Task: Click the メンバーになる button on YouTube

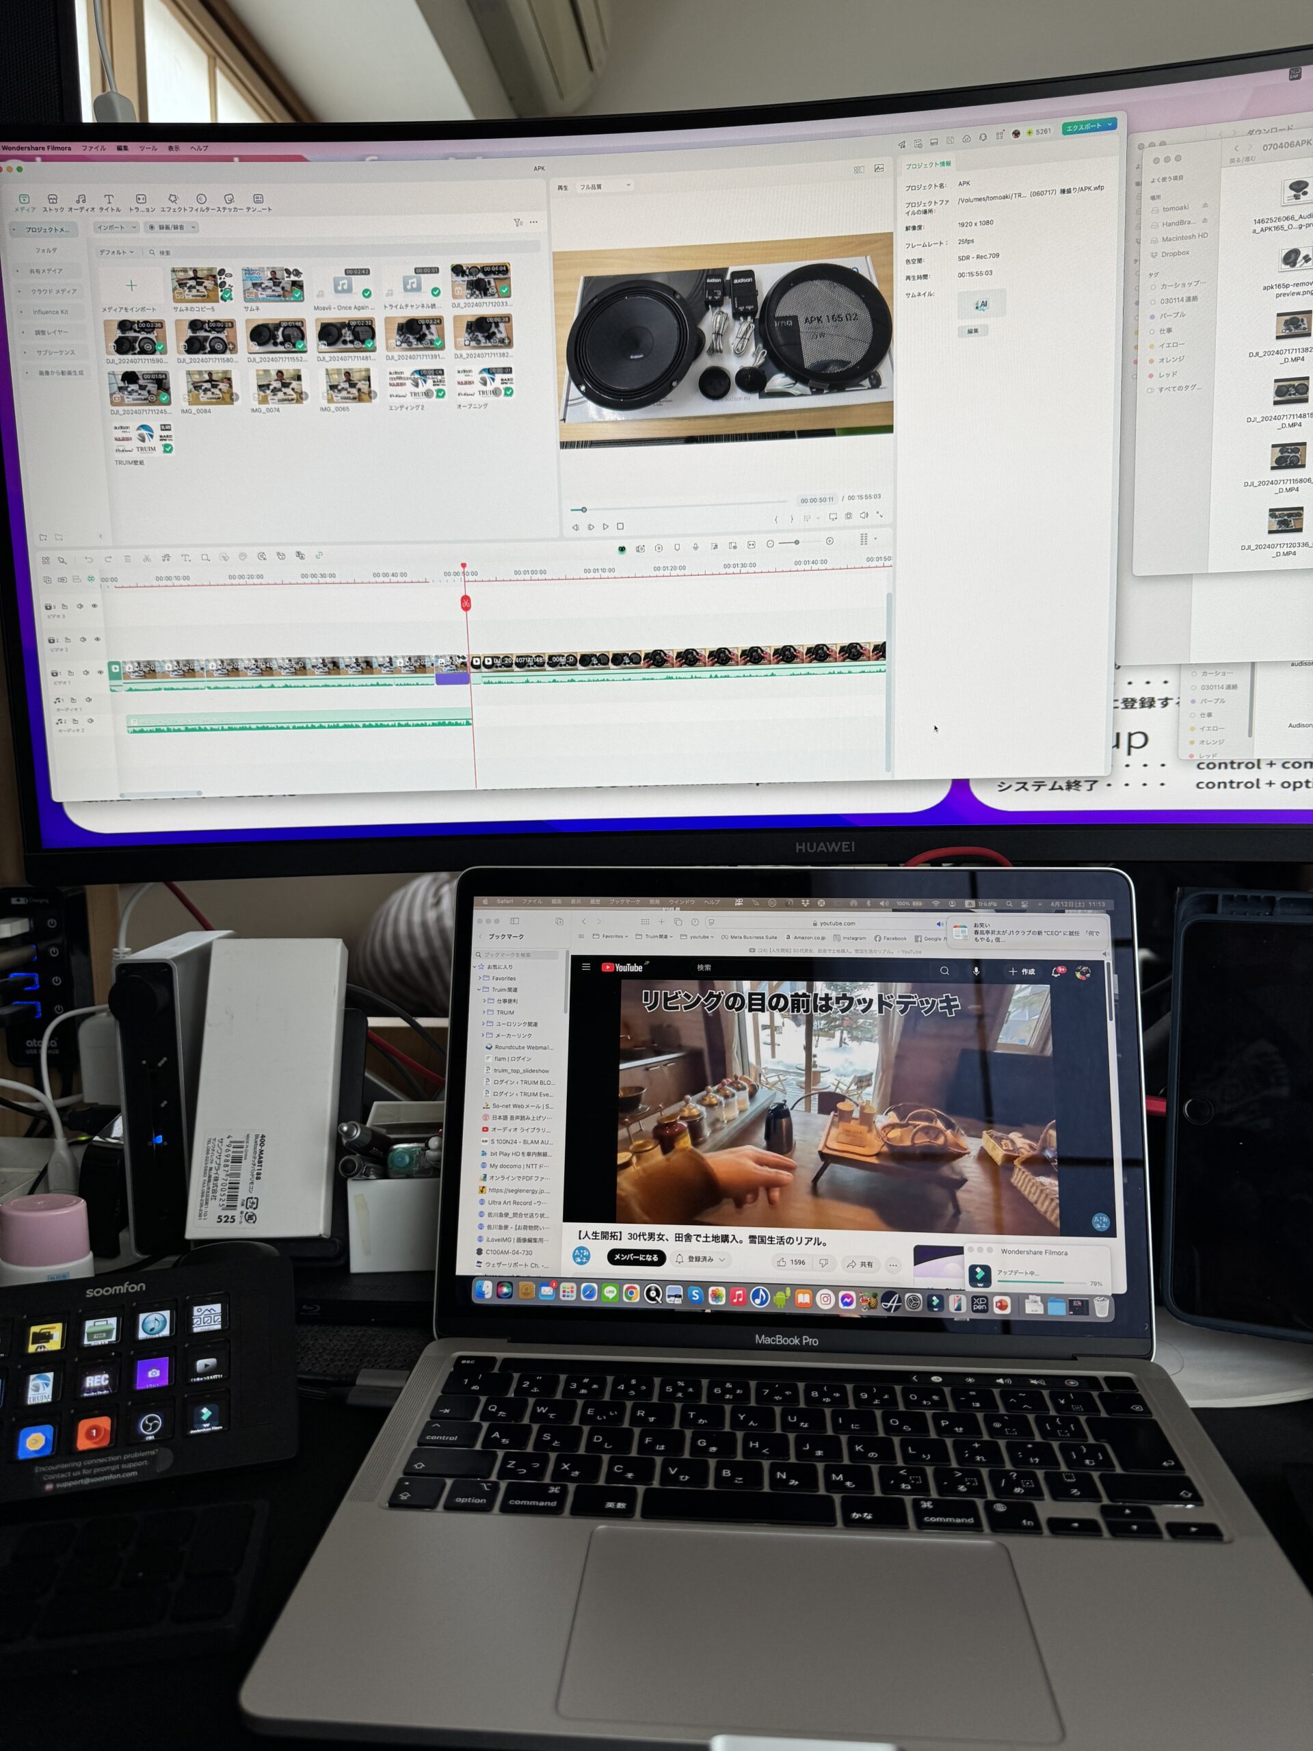Action: (635, 1257)
